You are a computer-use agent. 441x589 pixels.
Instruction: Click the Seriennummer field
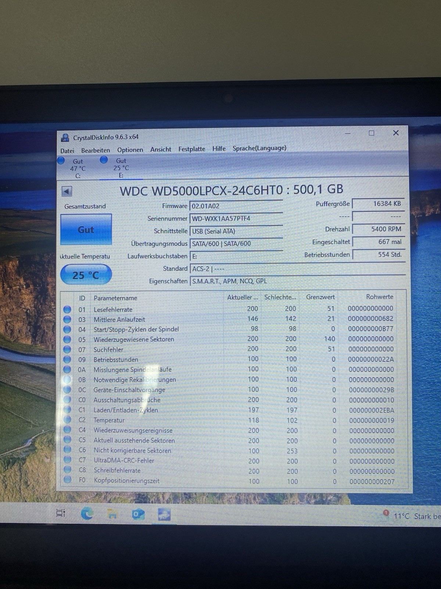[x=236, y=218]
